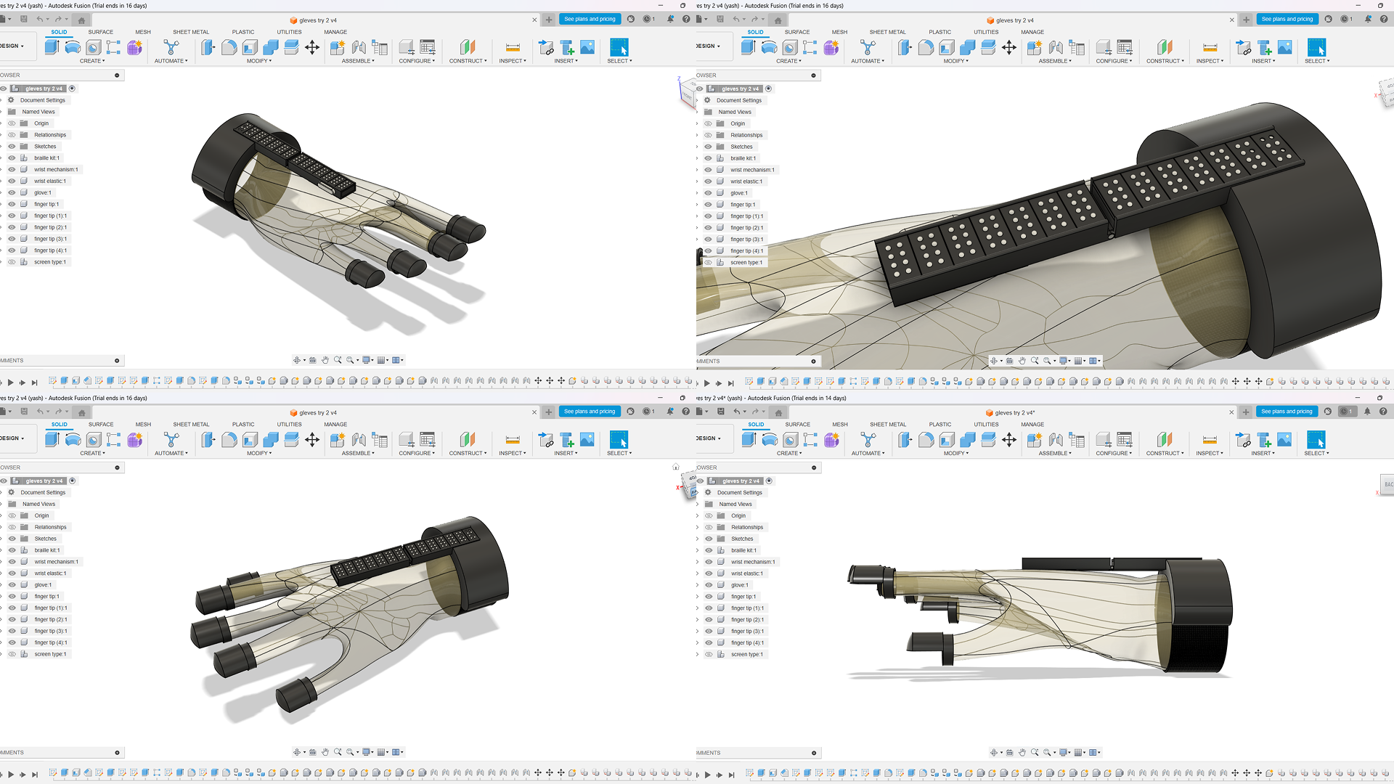Switch to SHEET METAL tab in close-up braille window
This screenshot has width=1394, height=784.
click(887, 32)
